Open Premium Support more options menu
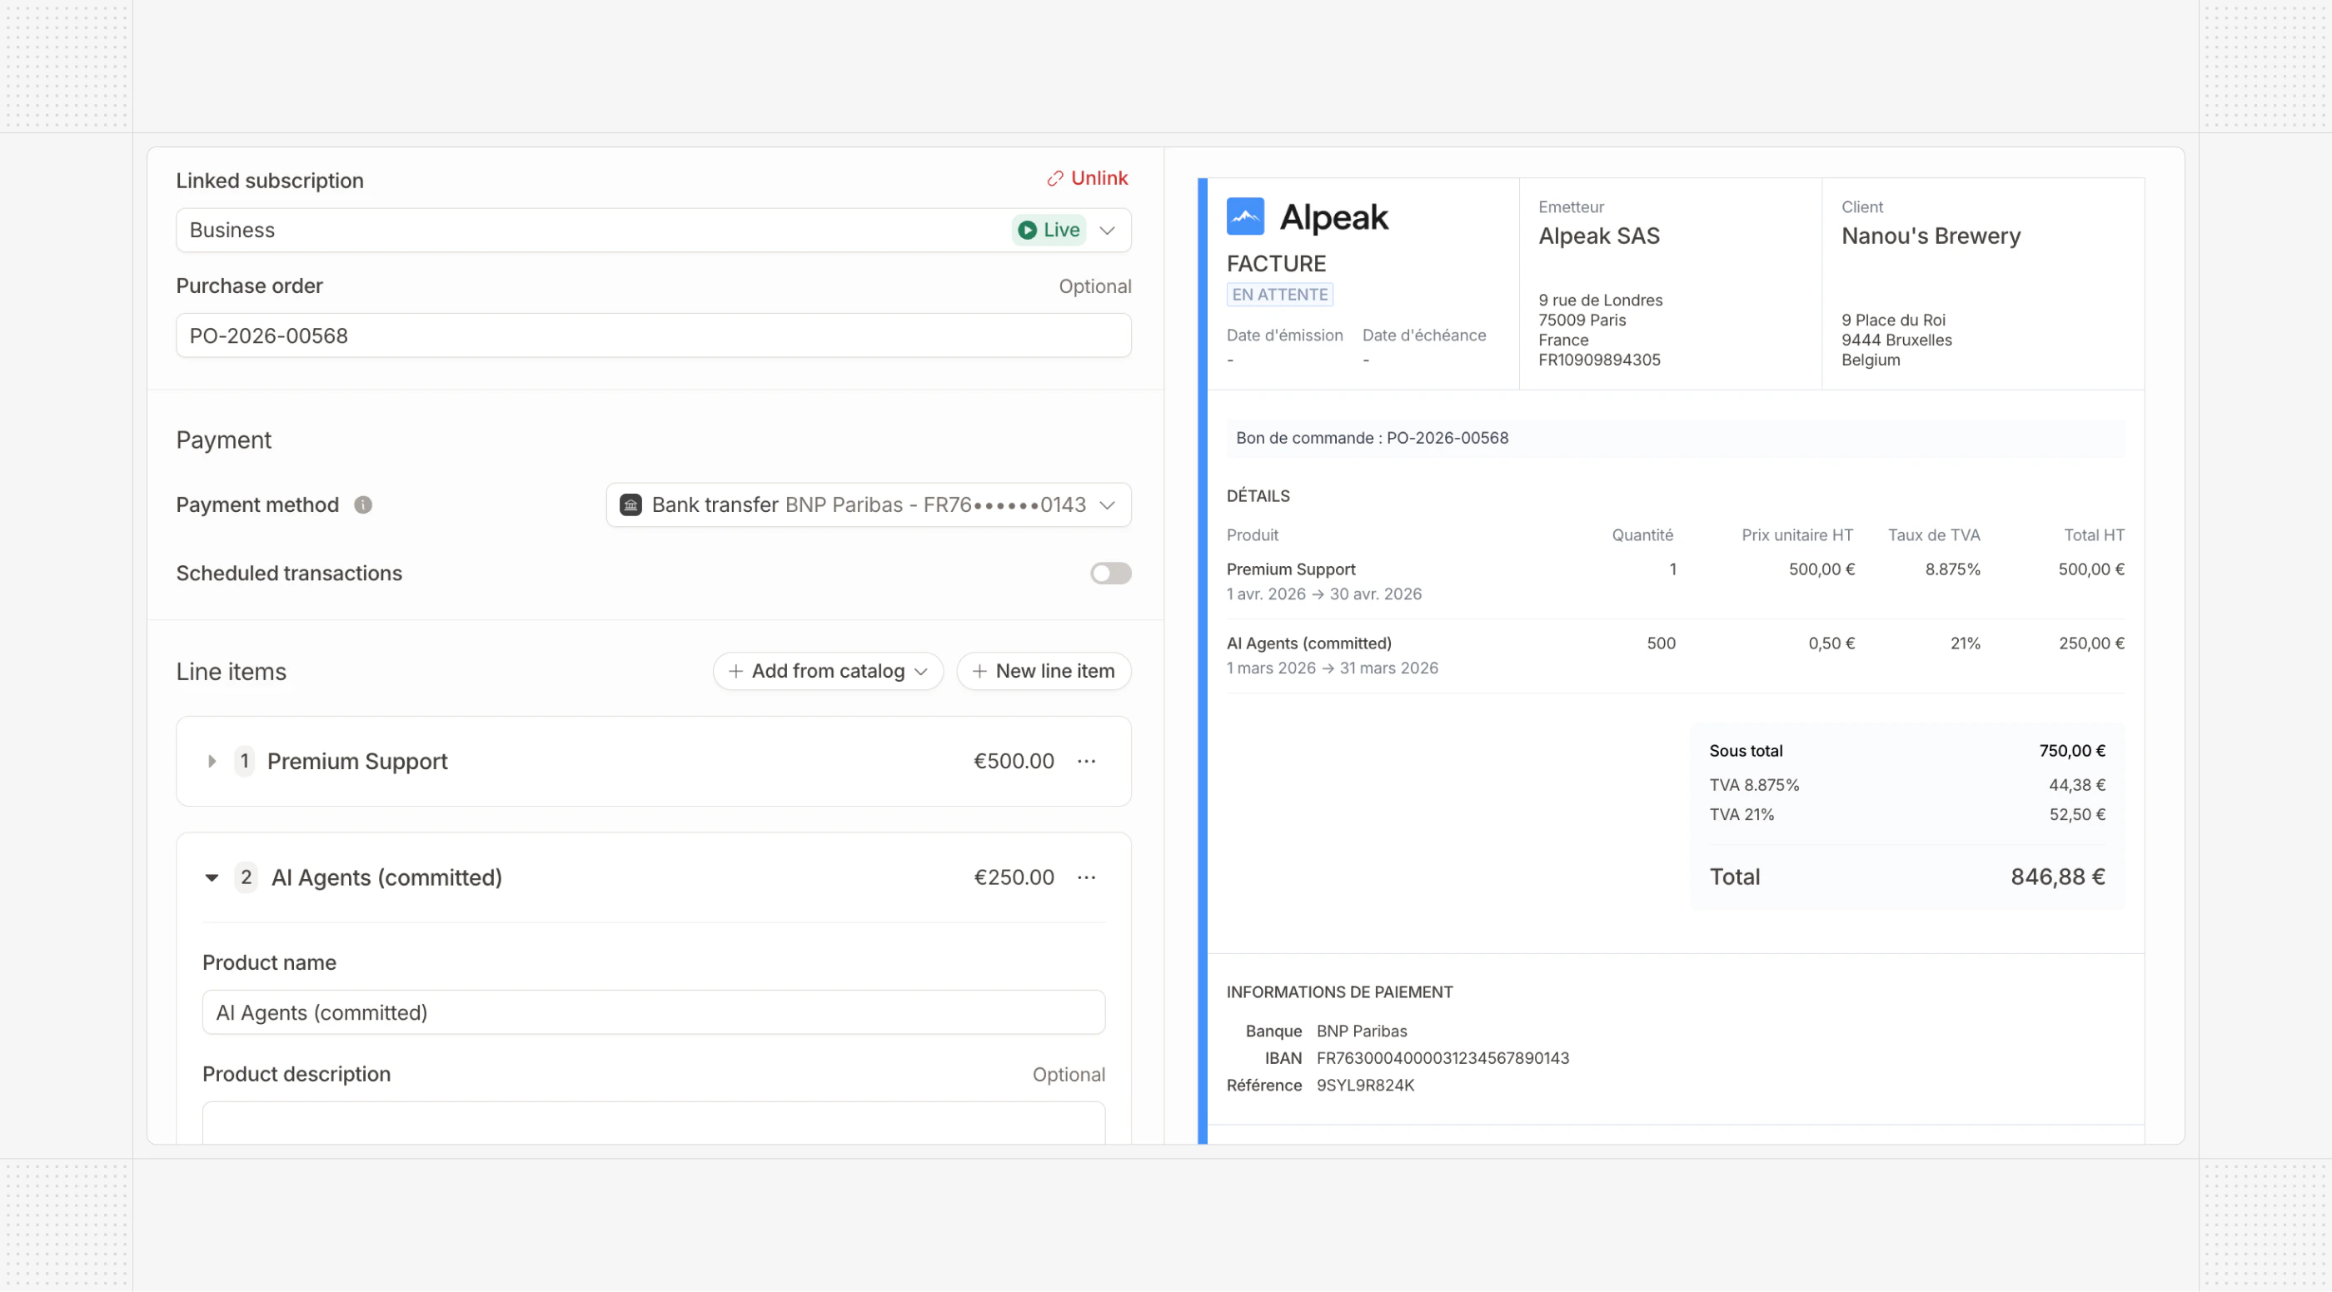The height and width of the screenshot is (1292, 2332). [x=1086, y=762]
